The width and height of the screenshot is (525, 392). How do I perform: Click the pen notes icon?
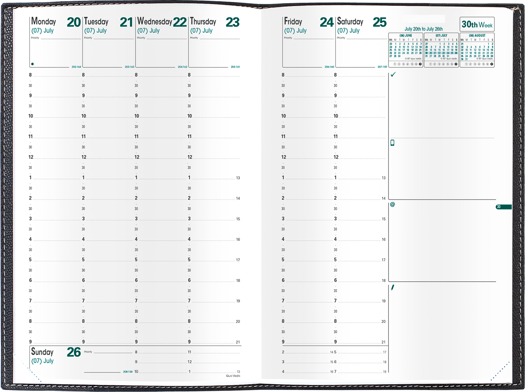tap(392, 287)
